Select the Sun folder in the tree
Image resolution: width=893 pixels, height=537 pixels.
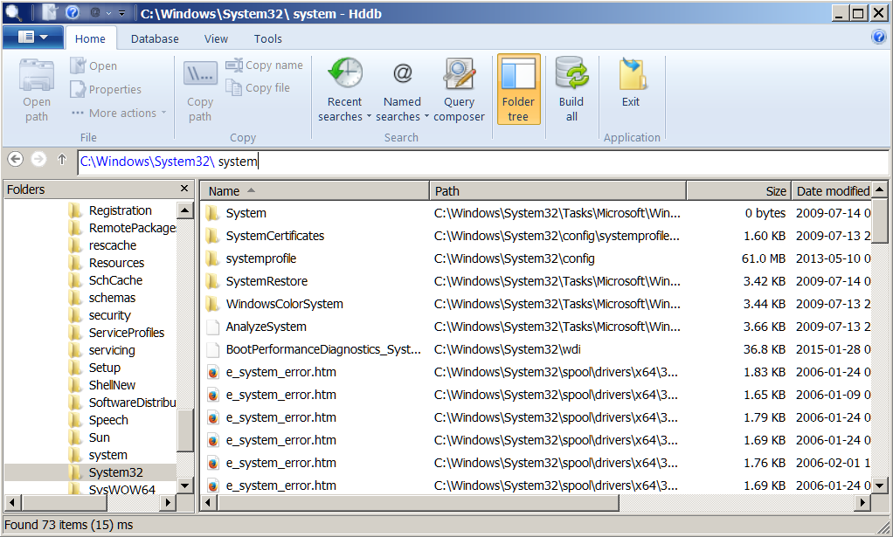(x=99, y=437)
